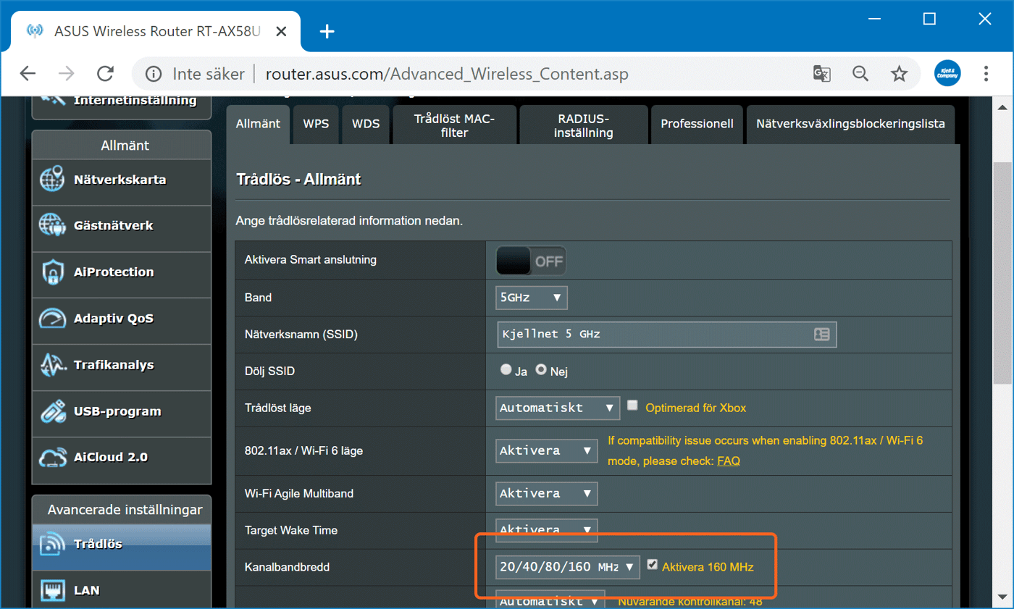Enable Optimerad för Xbox checkbox
This screenshot has width=1014, height=609.
(x=632, y=406)
